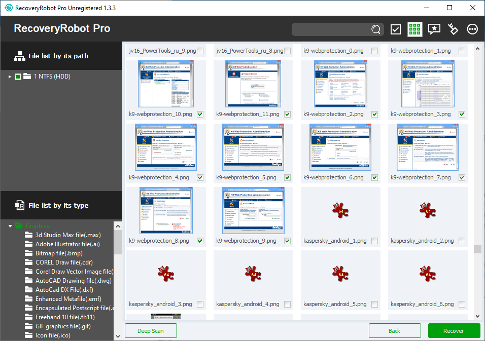This screenshot has width=485, height=341.
Task: Click the green Graphics folder icon
Action: pos(19,226)
